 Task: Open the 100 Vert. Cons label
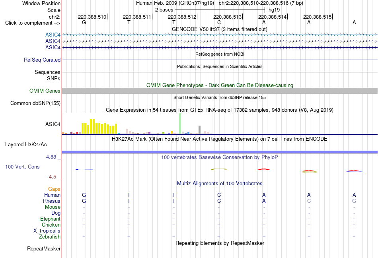(x=22, y=167)
